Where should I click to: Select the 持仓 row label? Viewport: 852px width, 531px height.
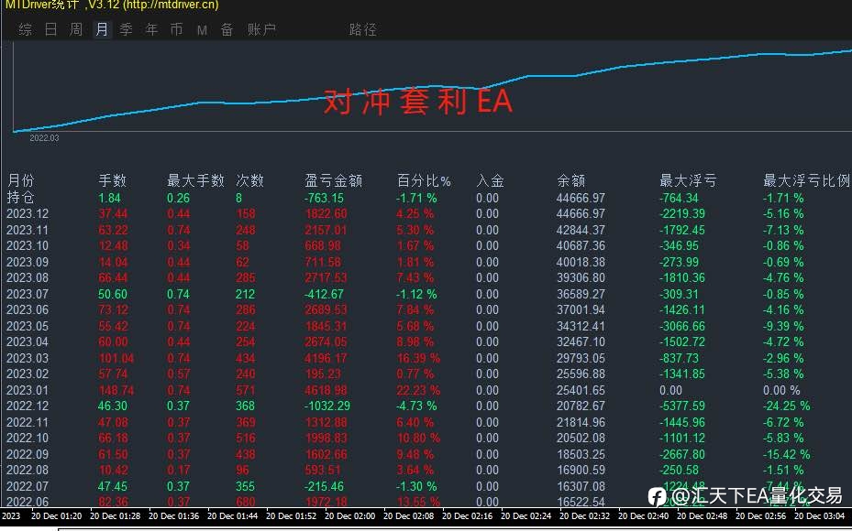point(21,198)
